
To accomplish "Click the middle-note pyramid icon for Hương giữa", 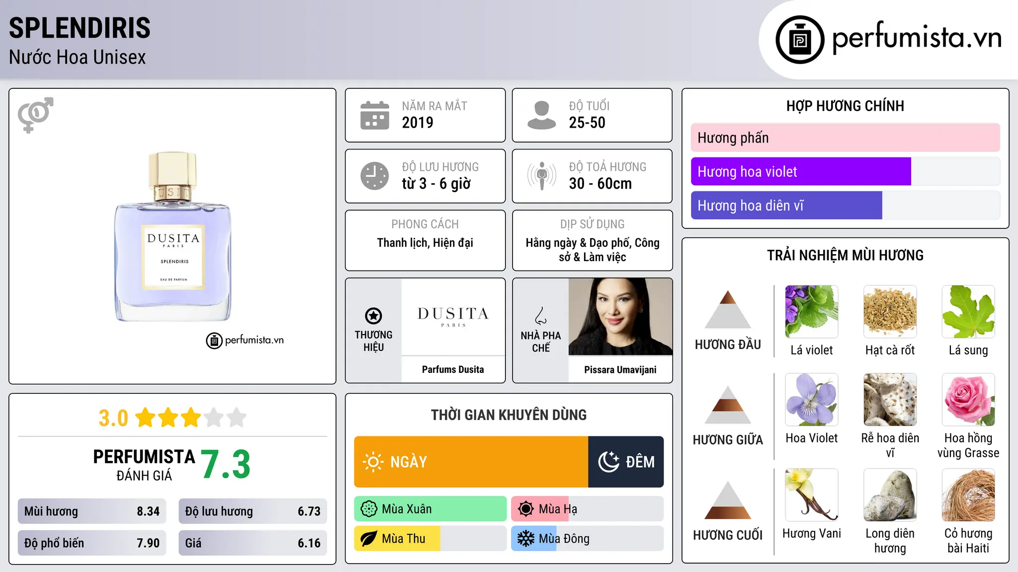I will pyautogui.click(x=728, y=405).
